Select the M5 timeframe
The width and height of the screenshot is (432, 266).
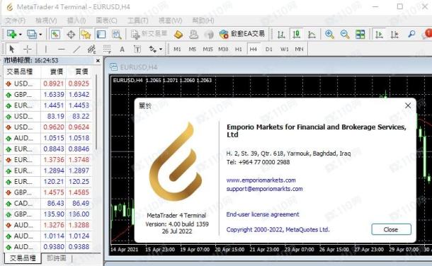point(193,50)
